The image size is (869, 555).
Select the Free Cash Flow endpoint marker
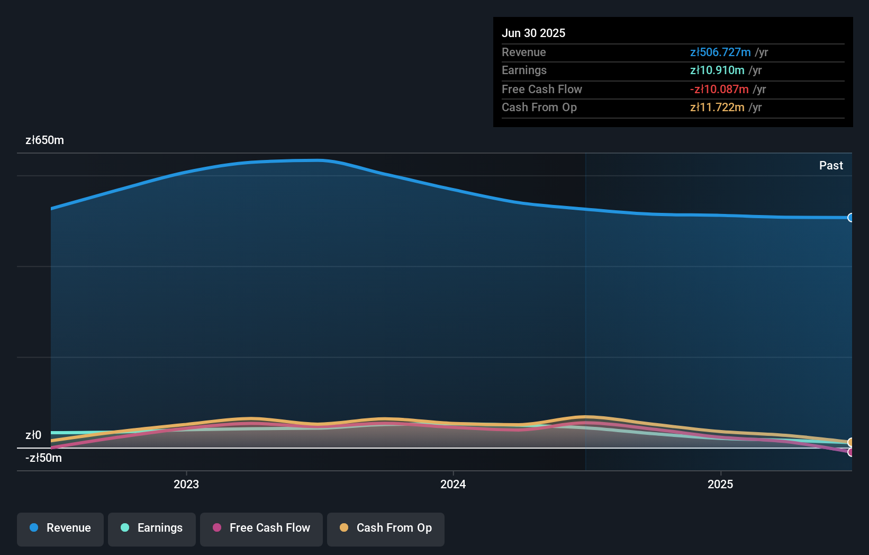(x=850, y=452)
